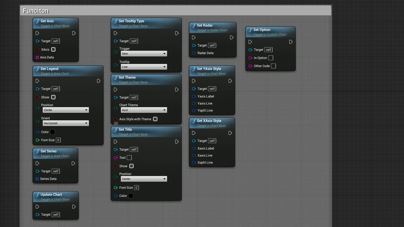Open the Trigger dropdown showing Item
Viewport: 404px width, 227px height.
click(144, 54)
